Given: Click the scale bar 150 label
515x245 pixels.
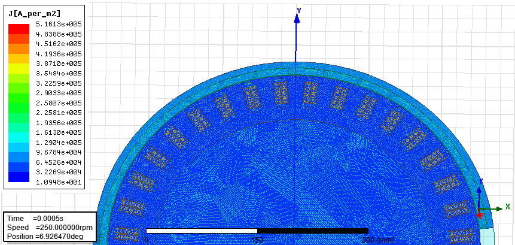Looking at the screenshot, I should tap(257, 240).
